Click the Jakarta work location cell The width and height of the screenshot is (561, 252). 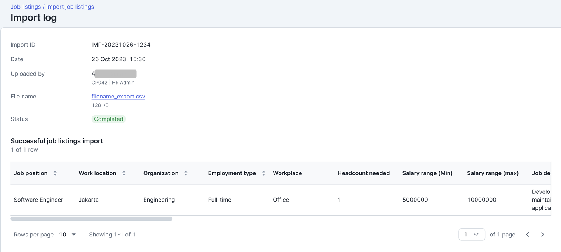point(89,200)
